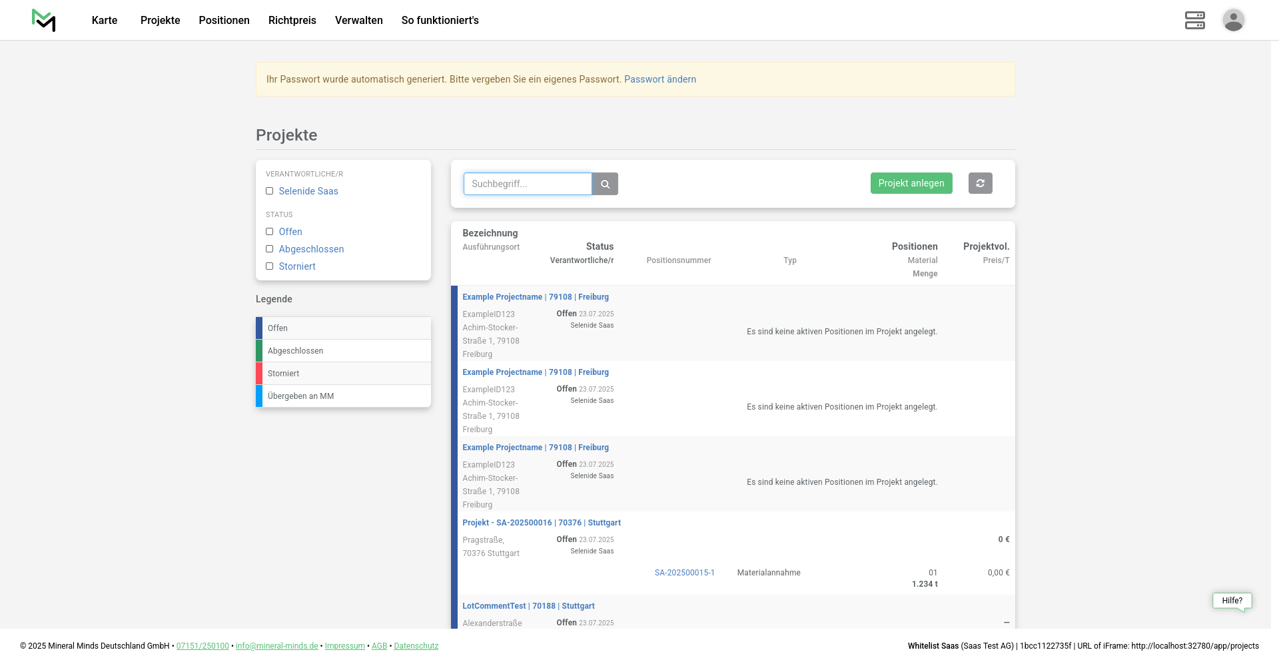Open the server stack icon in header
This screenshot has height=662, width=1279.
[1194, 20]
